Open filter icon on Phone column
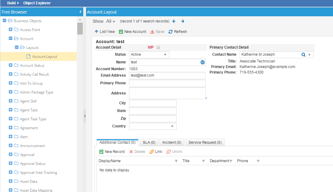The width and height of the screenshot is (333, 192). pyautogui.click(x=258, y=161)
